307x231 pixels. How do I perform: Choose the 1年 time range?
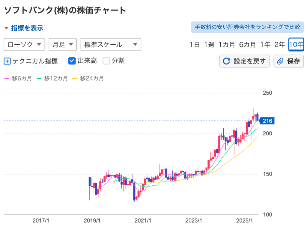pyautogui.click(x=265, y=45)
